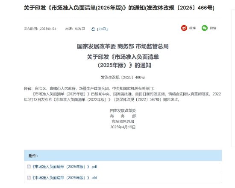The image size is (235, 188).
Task: Click the signature line 国家发展改革委
Action: (x=123, y=110)
